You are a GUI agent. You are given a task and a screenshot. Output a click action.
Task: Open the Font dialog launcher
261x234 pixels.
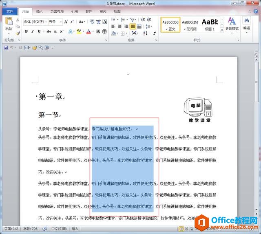tap(106, 40)
